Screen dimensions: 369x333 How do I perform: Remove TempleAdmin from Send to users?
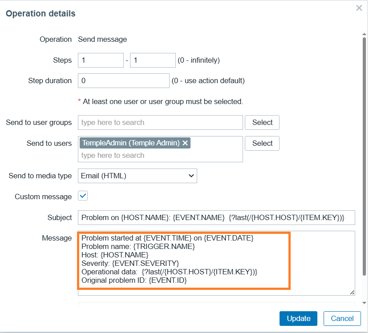click(x=185, y=143)
